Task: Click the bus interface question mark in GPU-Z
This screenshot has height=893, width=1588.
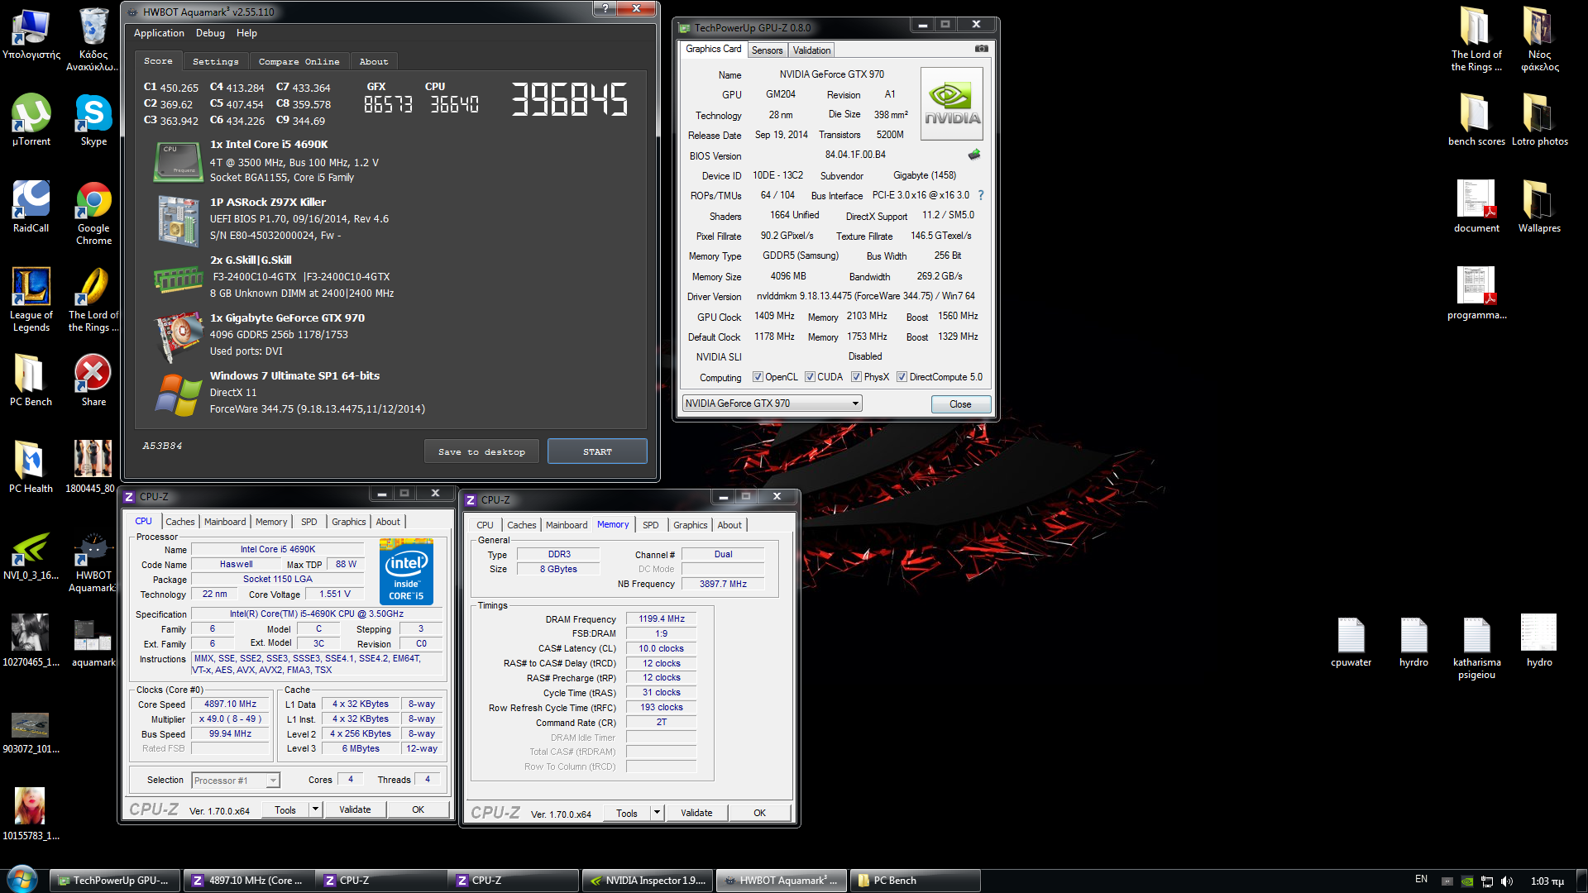Action: pos(981,195)
